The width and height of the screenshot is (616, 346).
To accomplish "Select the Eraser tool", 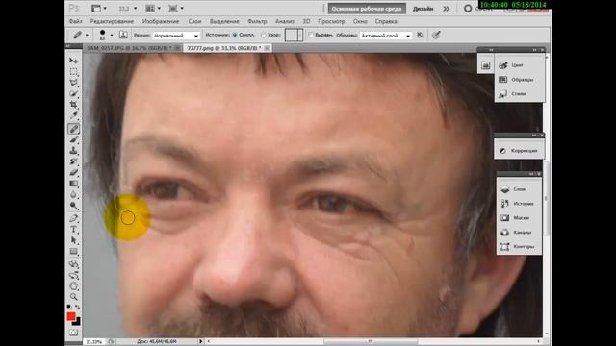I will pyautogui.click(x=73, y=173).
